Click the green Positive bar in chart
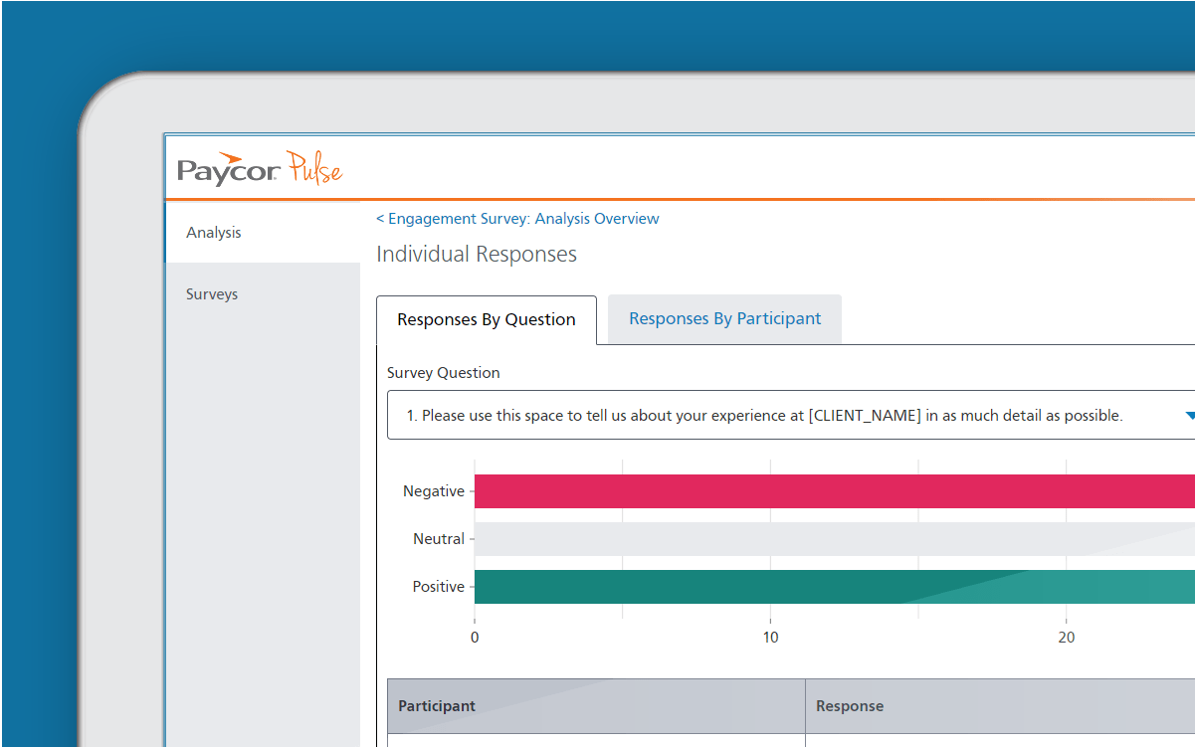Screen dimensions: 1195x747 coord(834,587)
